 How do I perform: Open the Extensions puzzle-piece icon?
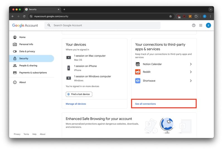(196, 16)
